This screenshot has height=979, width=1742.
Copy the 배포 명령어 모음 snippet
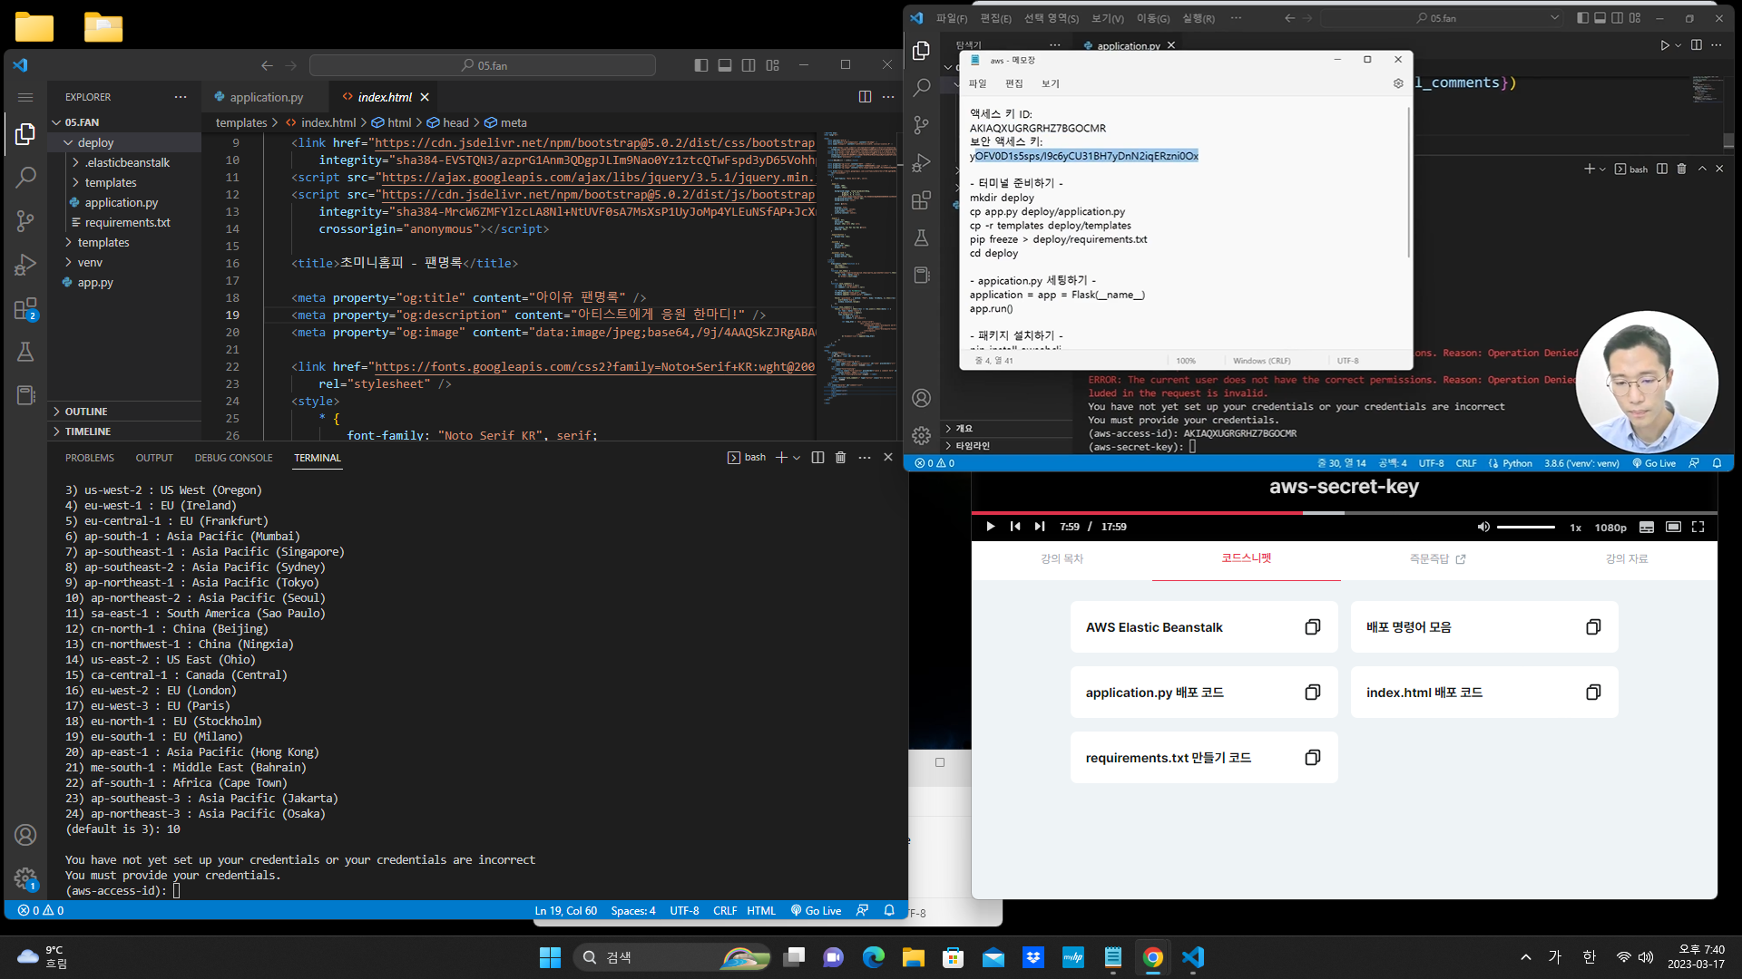1592,627
